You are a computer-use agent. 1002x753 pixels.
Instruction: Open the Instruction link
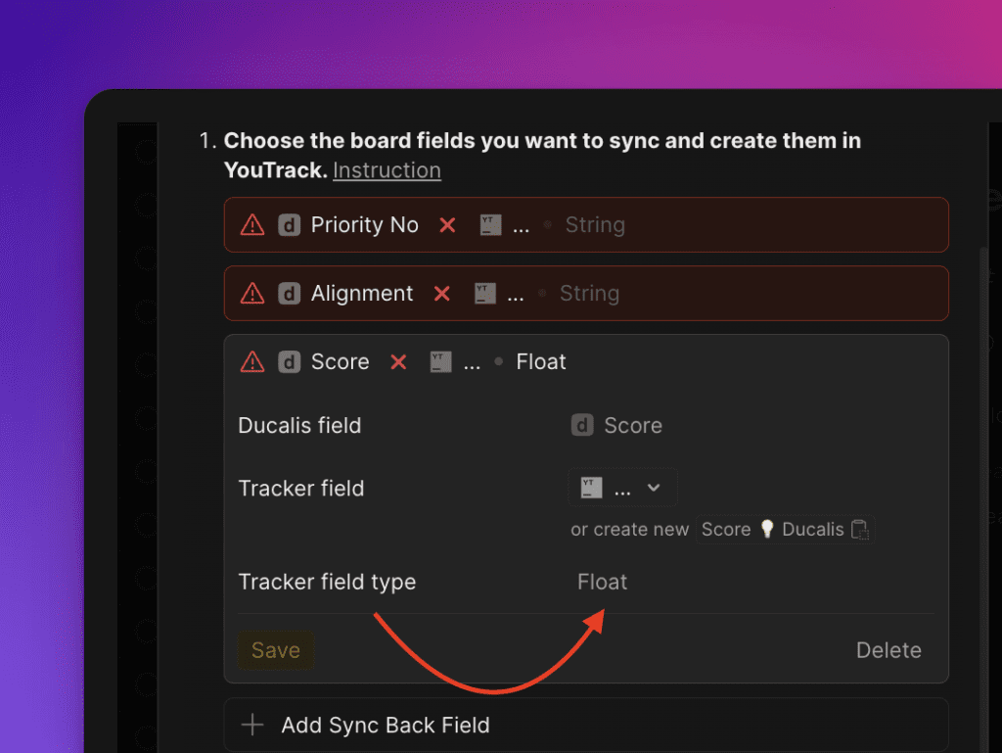(x=387, y=170)
